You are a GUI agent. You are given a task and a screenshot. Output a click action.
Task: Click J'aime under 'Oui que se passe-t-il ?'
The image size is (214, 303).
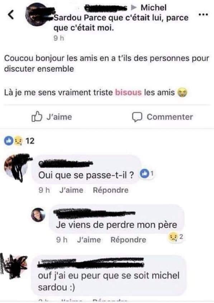pos(71,190)
